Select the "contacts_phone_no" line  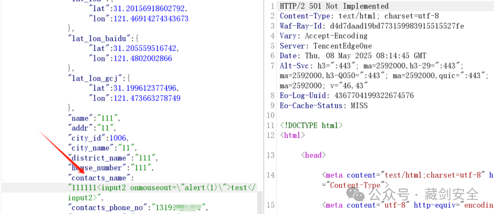[x=138, y=208]
